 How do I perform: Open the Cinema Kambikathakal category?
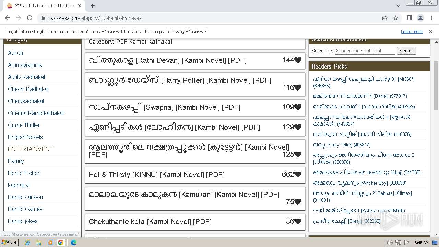(x=36, y=113)
